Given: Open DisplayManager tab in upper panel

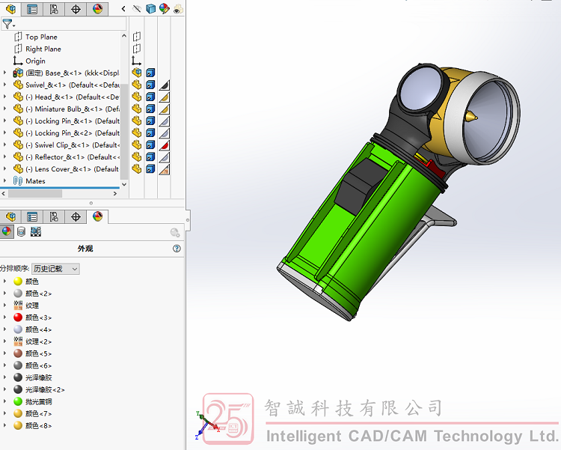Looking at the screenshot, I should (x=97, y=9).
